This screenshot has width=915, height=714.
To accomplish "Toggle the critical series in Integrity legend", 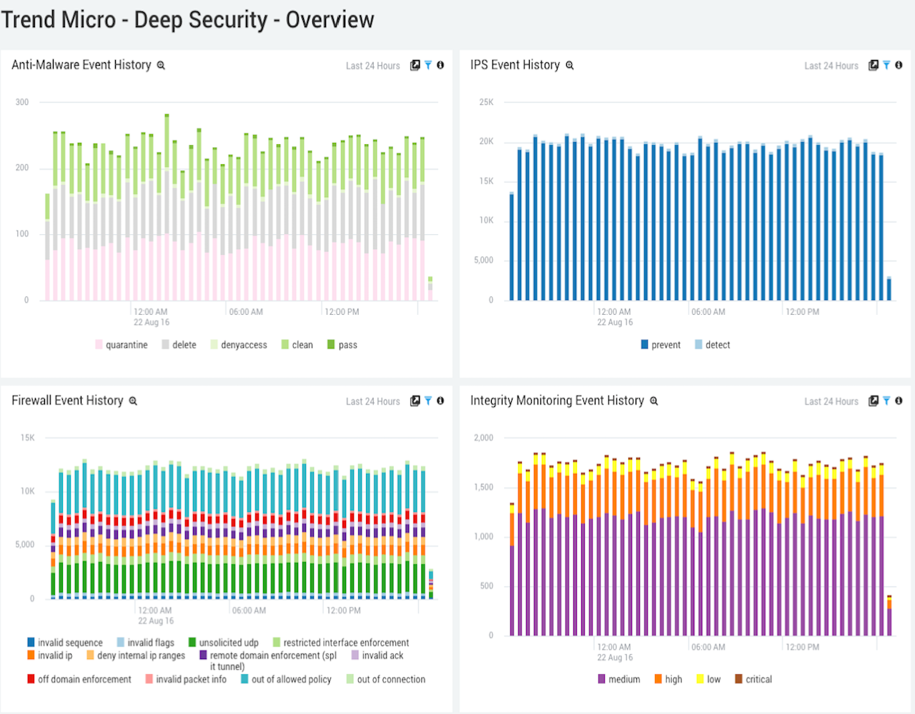I will tap(753, 679).
